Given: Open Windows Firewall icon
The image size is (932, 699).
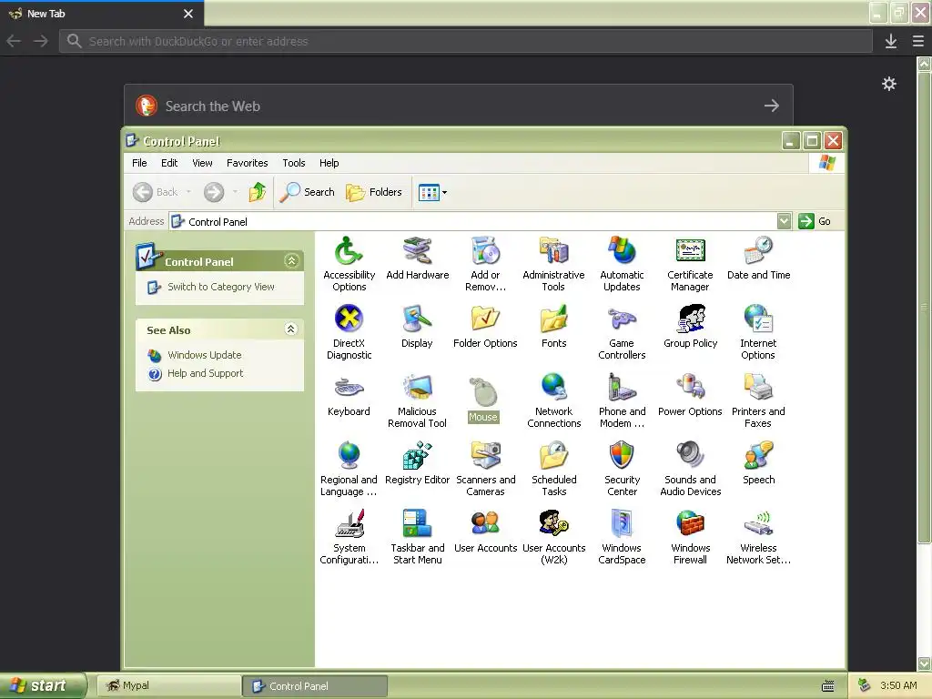Looking at the screenshot, I should 690,537.
